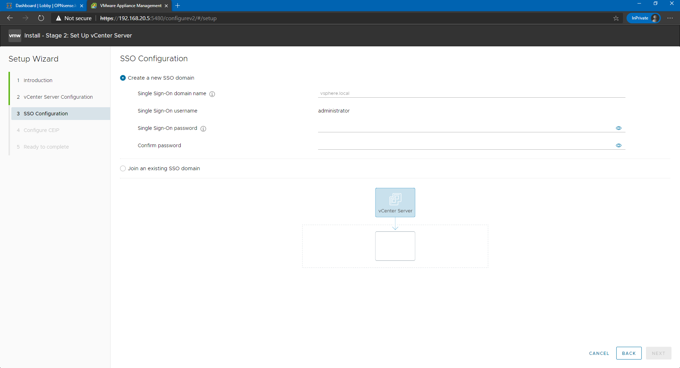Screen dimensions: 680x368
Task: Reload the page with refresh icon
Action: 41,18
